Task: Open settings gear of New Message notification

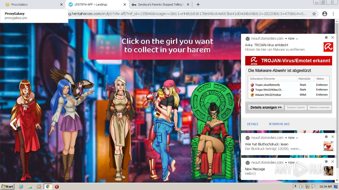Action: click(326, 161)
